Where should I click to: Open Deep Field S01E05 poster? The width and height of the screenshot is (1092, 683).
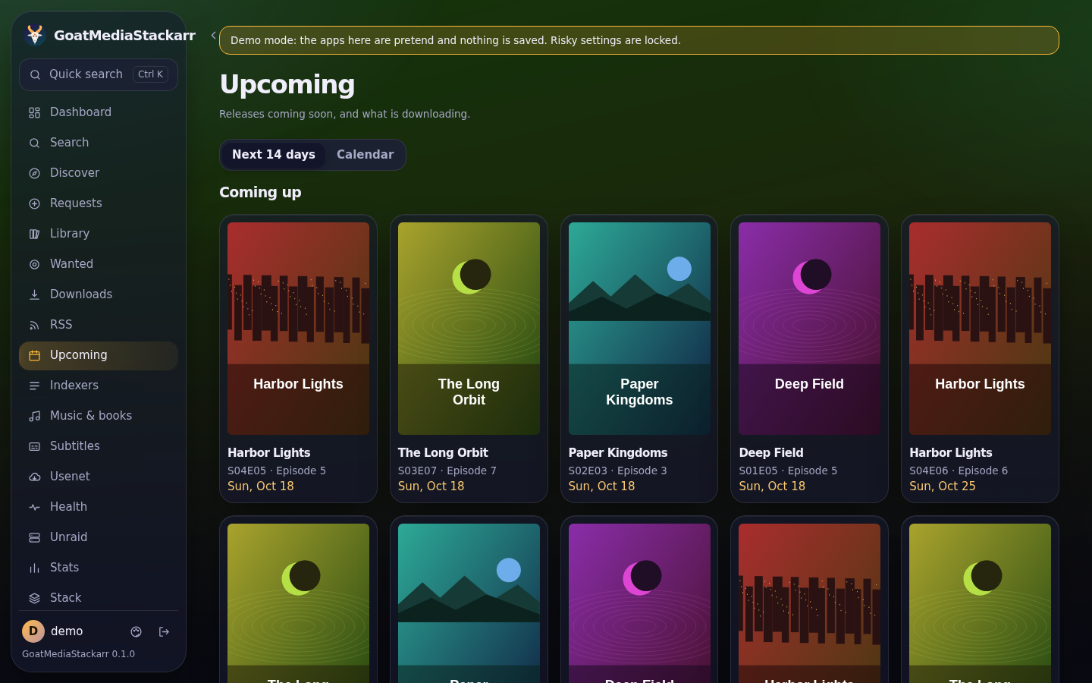(809, 328)
